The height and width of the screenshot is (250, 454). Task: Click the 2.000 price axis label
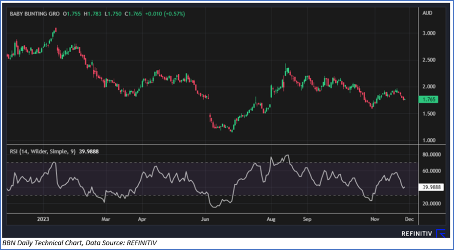(429, 87)
